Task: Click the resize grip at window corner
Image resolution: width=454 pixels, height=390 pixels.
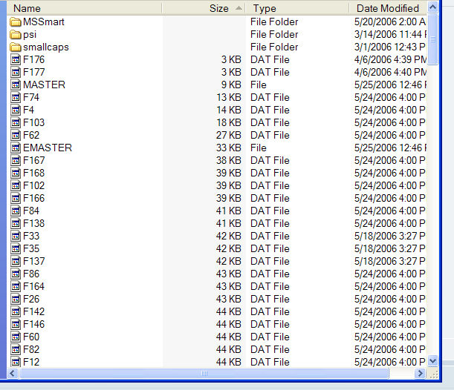Action: [x=433, y=374]
